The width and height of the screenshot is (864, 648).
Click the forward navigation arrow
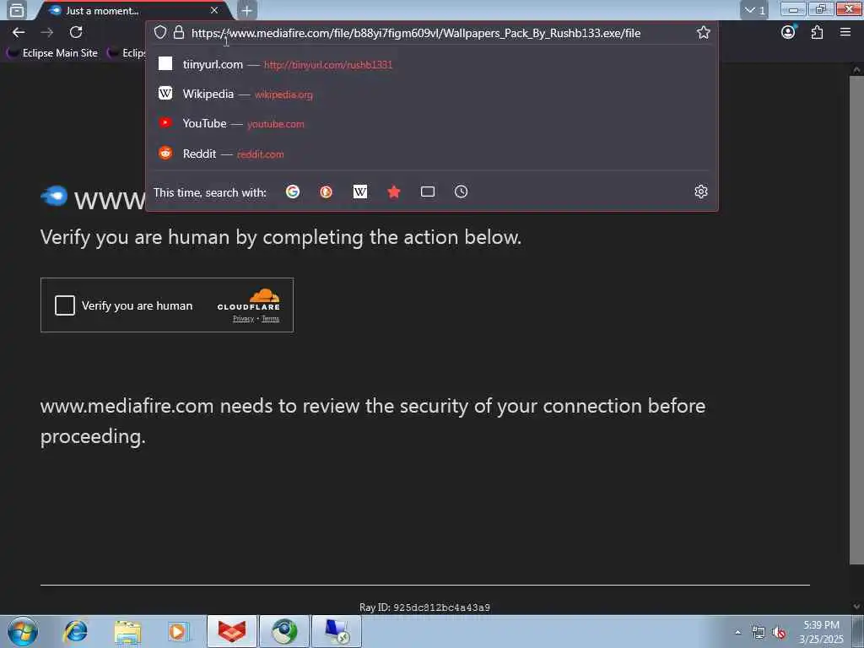(x=47, y=33)
